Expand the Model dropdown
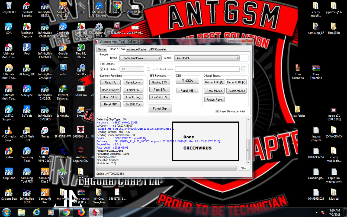 pos(207,58)
